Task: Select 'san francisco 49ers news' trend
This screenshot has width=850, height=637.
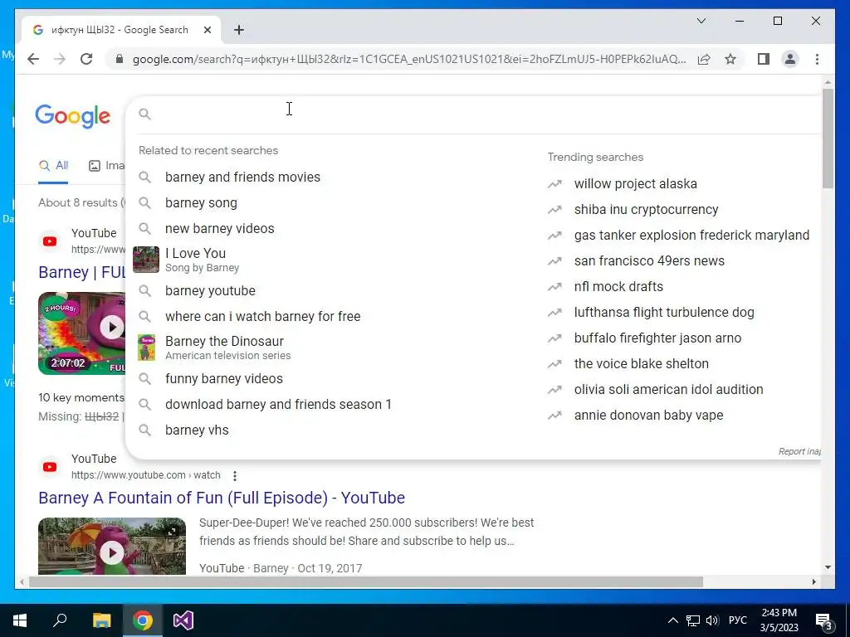Action: [x=649, y=261]
